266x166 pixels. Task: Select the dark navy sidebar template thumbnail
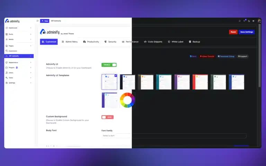click(x=127, y=82)
